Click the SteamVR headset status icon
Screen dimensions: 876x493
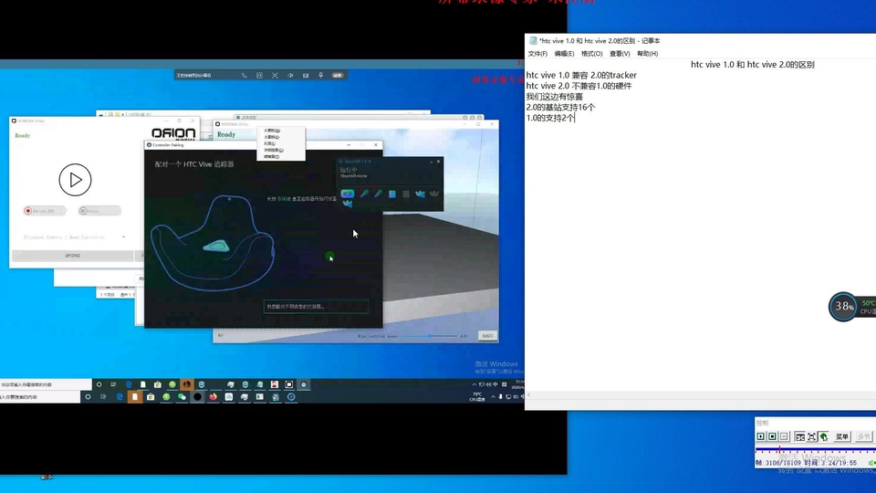click(x=347, y=194)
